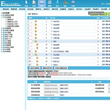Open the 用户 (User) person icon
Image resolution: width=110 pixels, height=110 pixels.
[x=57, y=2]
